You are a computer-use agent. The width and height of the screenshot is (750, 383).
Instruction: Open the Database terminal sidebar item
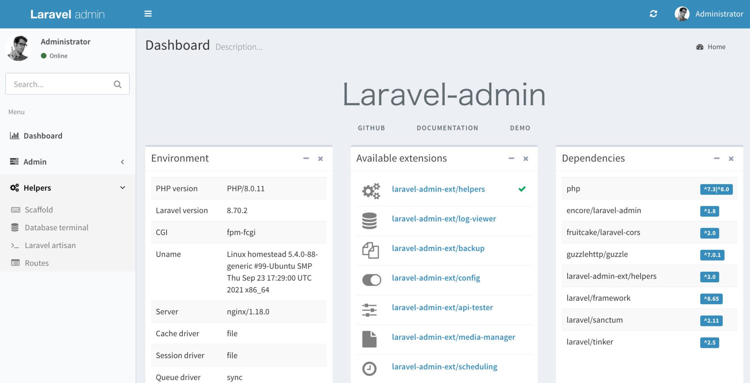click(56, 227)
